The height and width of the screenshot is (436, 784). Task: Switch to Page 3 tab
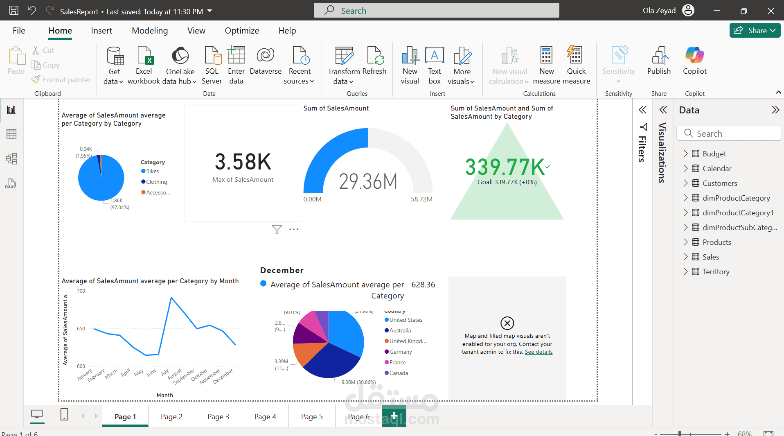[x=218, y=416]
